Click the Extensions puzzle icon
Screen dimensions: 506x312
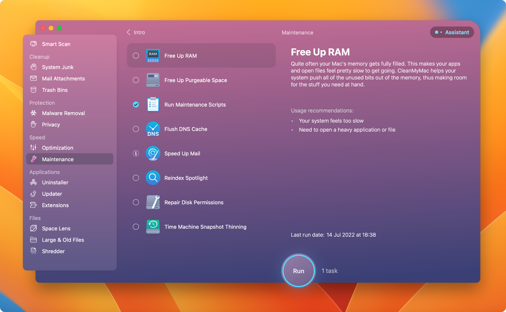[x=34, y=205]
